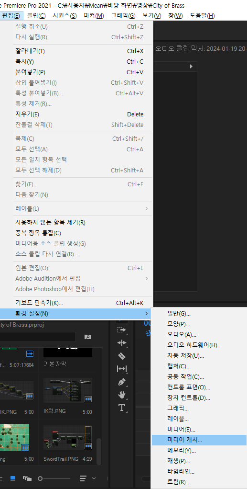This screenshot has height=489, width=247.
Task: Open the 편집(E) menu
Action: 11,16
